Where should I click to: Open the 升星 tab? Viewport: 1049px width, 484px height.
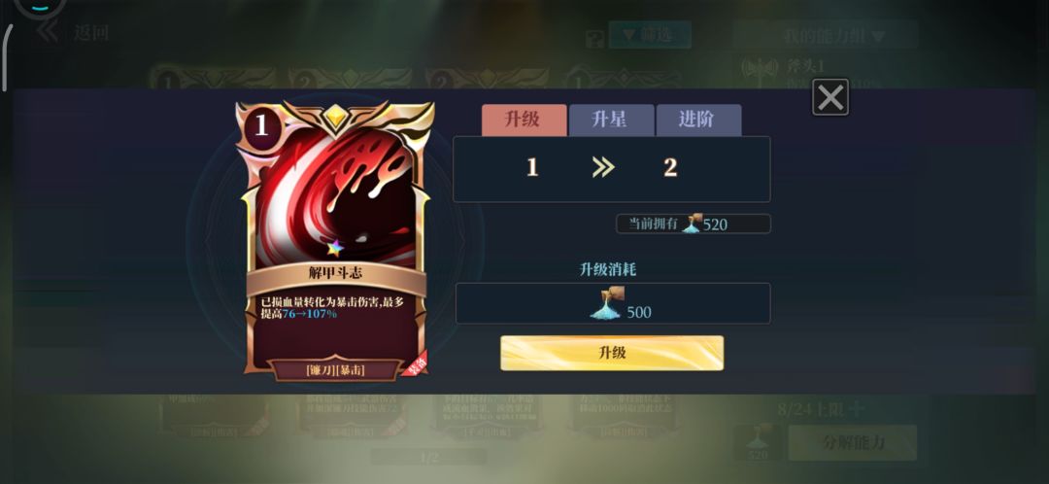tap(611, 120)
